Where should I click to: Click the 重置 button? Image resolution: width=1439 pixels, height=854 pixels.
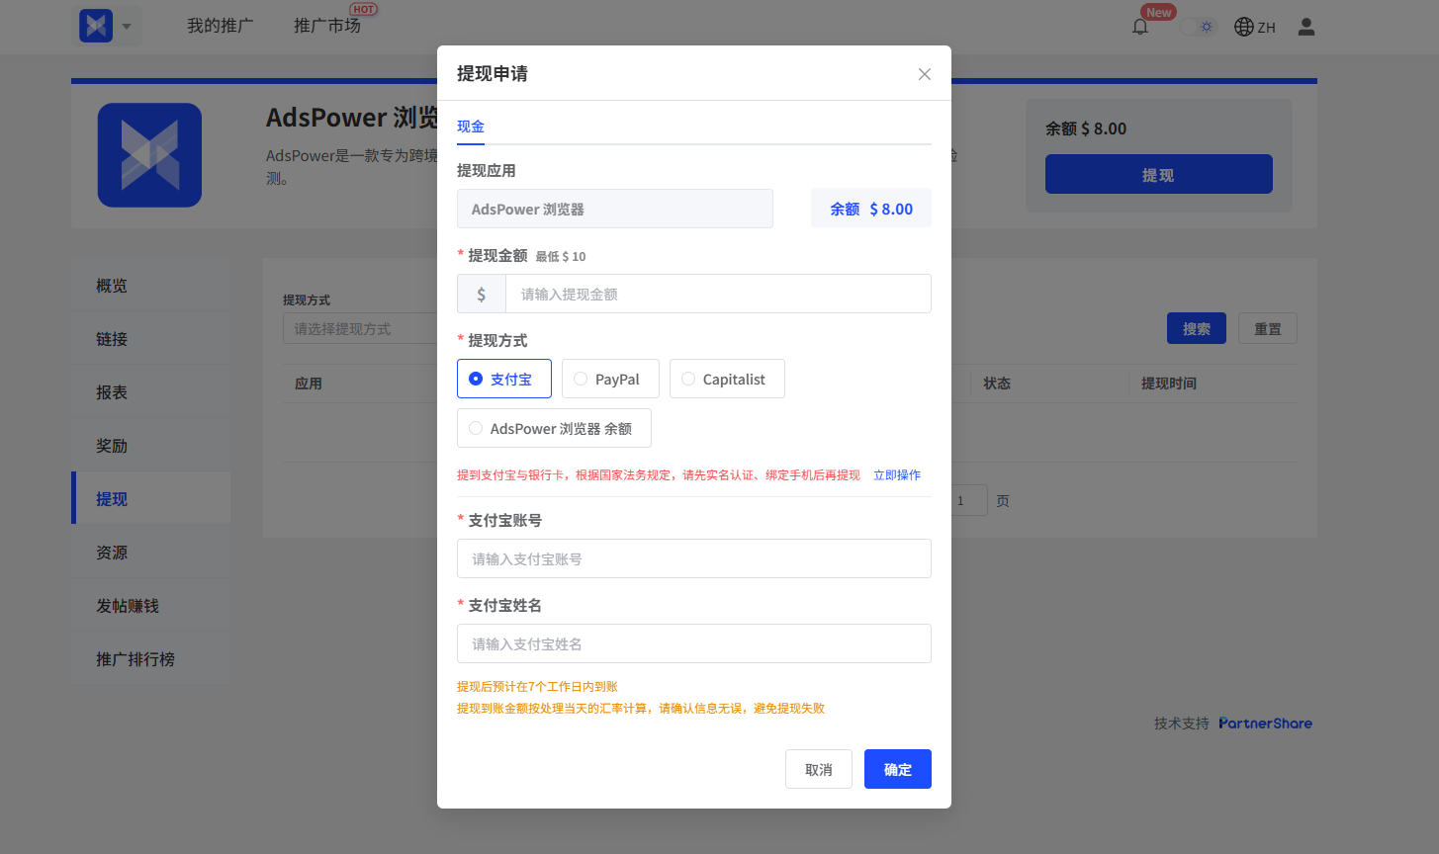click(x=1268, y=328)
